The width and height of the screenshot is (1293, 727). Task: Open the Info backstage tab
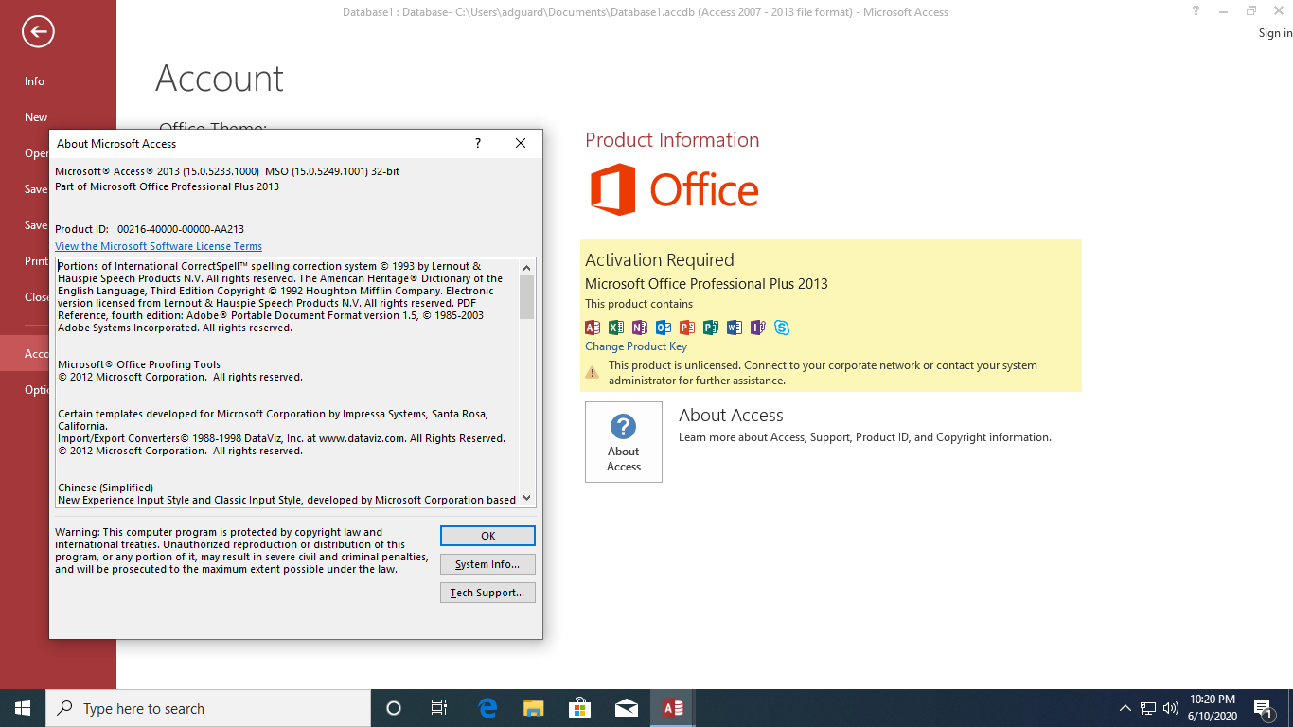[x=34, y=81]
